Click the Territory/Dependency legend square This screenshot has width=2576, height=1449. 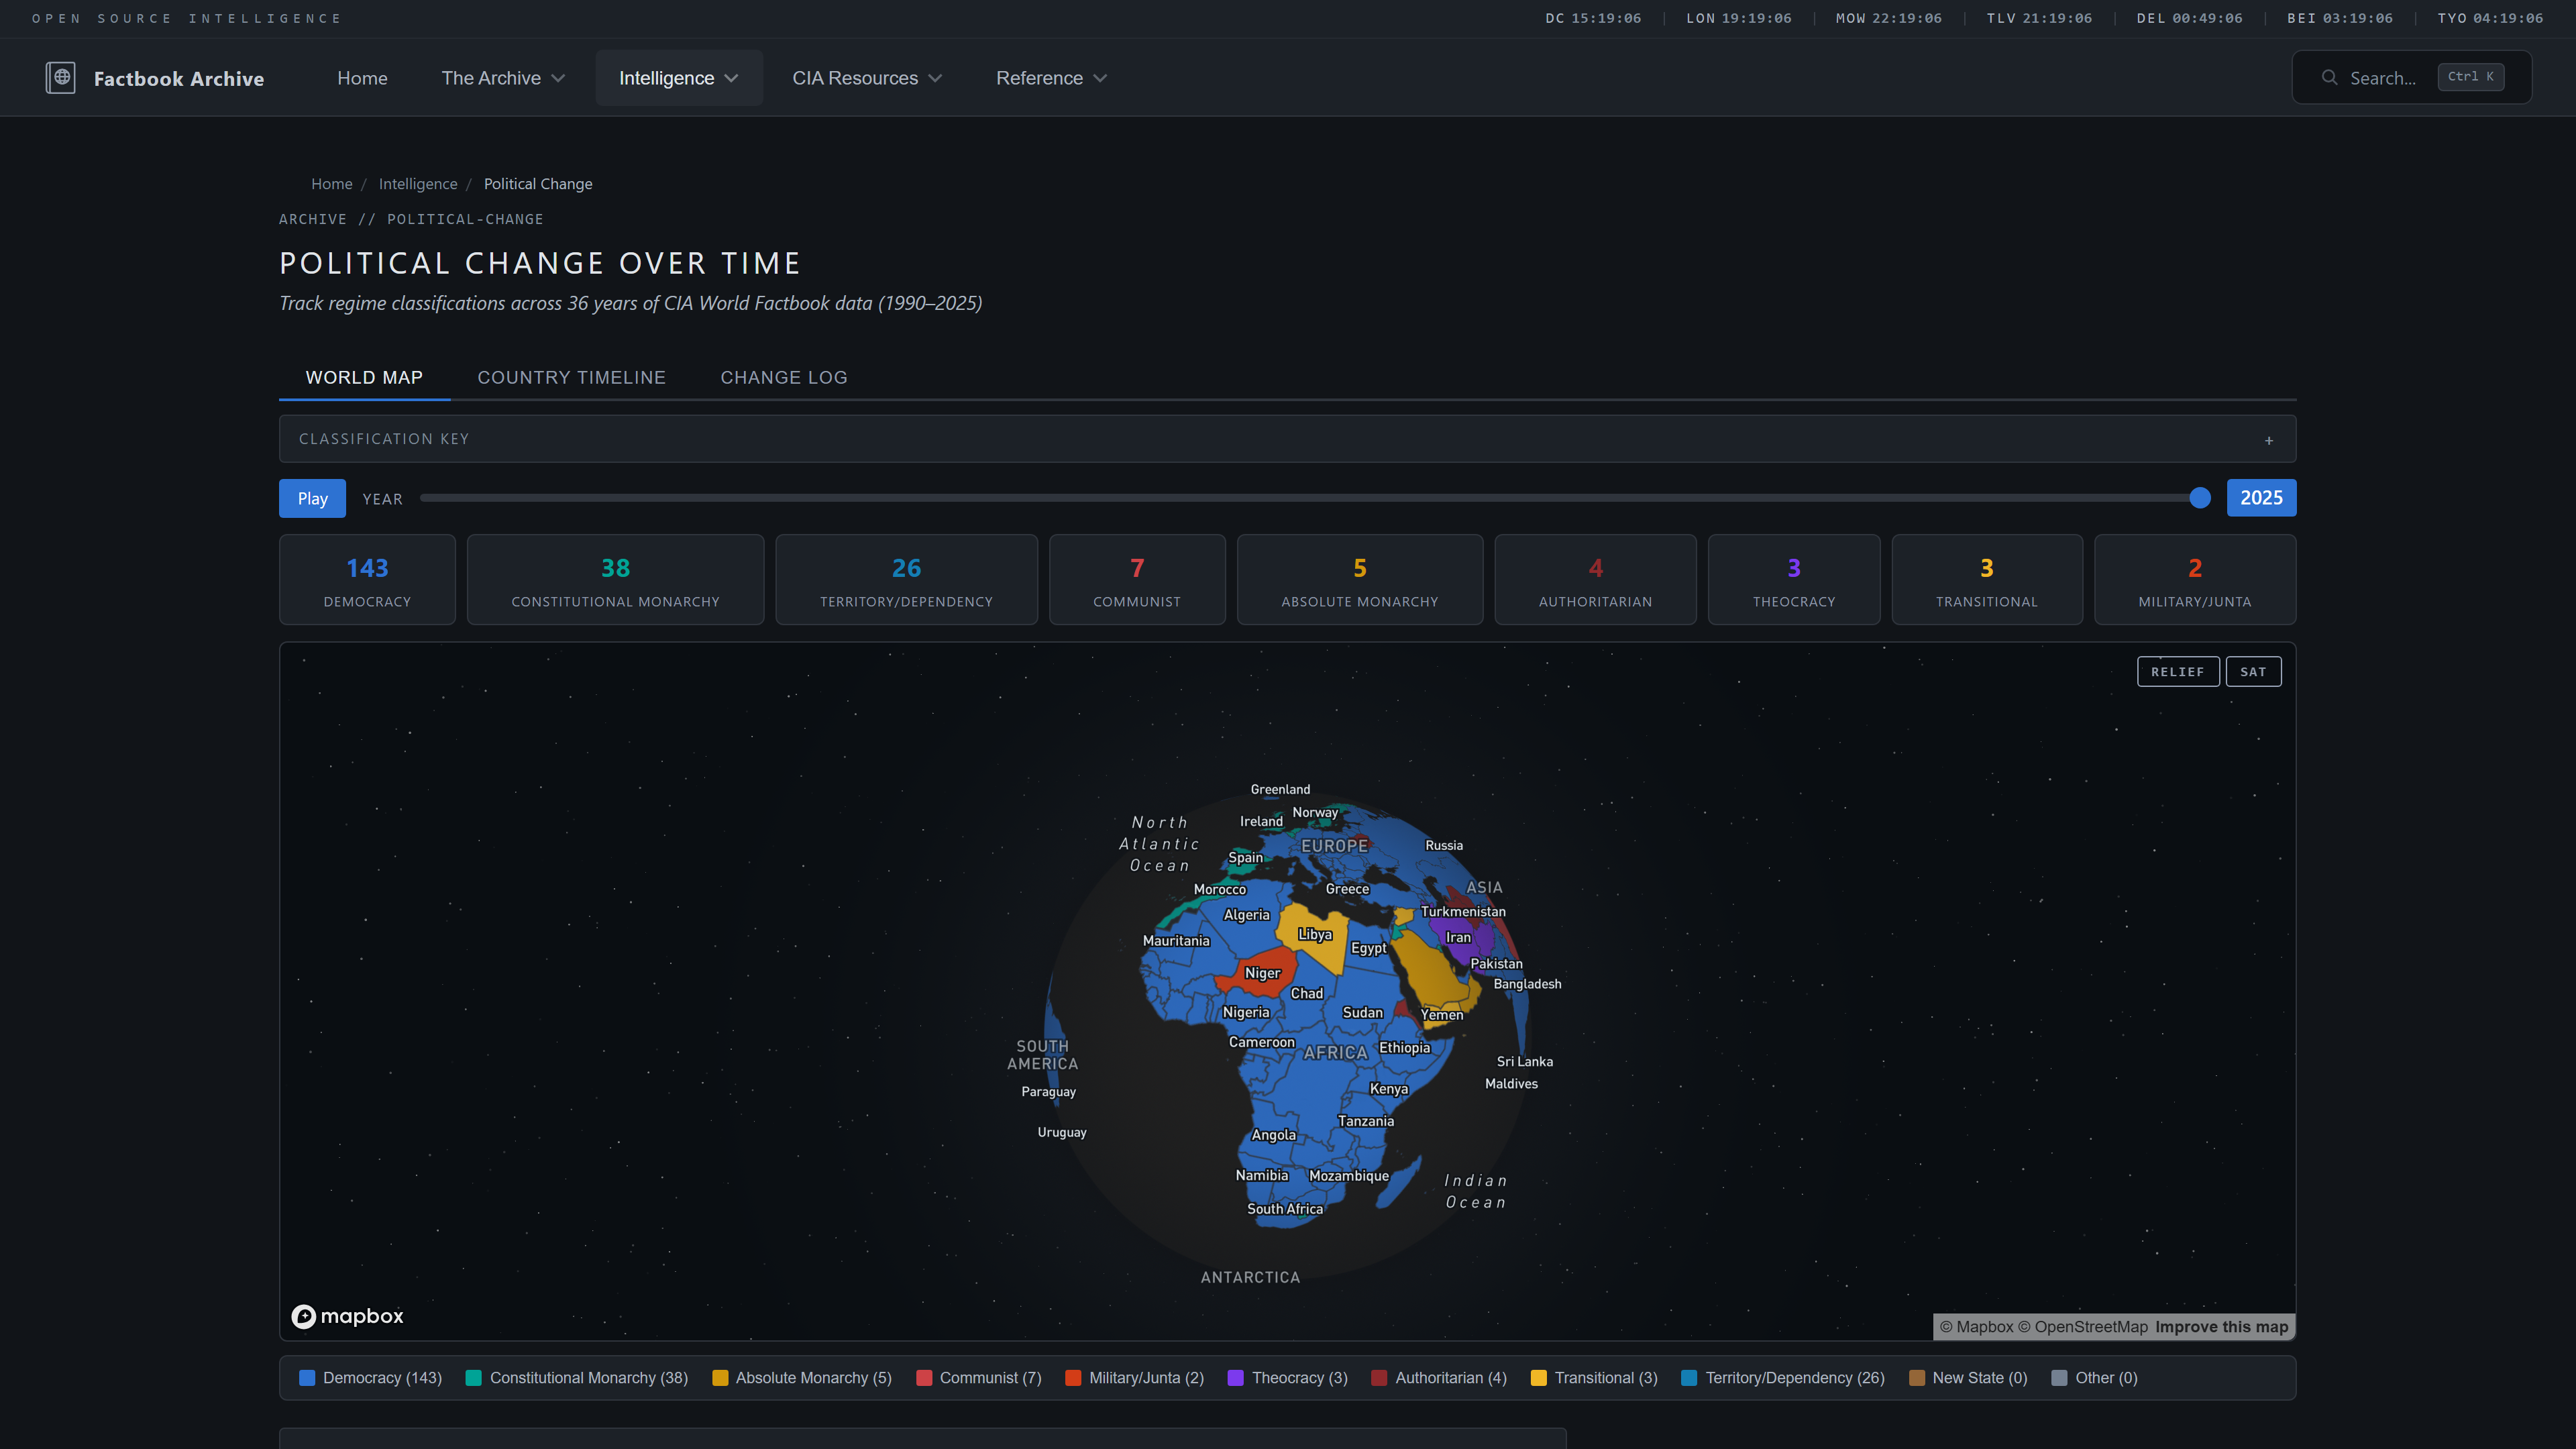[x=1689, y=1378]
